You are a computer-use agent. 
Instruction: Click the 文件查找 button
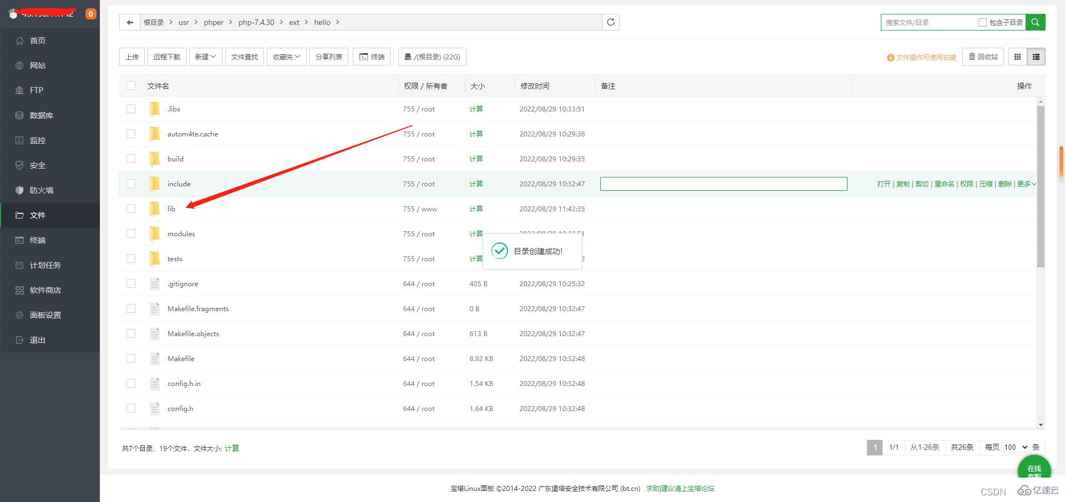[x=245, y=57]
